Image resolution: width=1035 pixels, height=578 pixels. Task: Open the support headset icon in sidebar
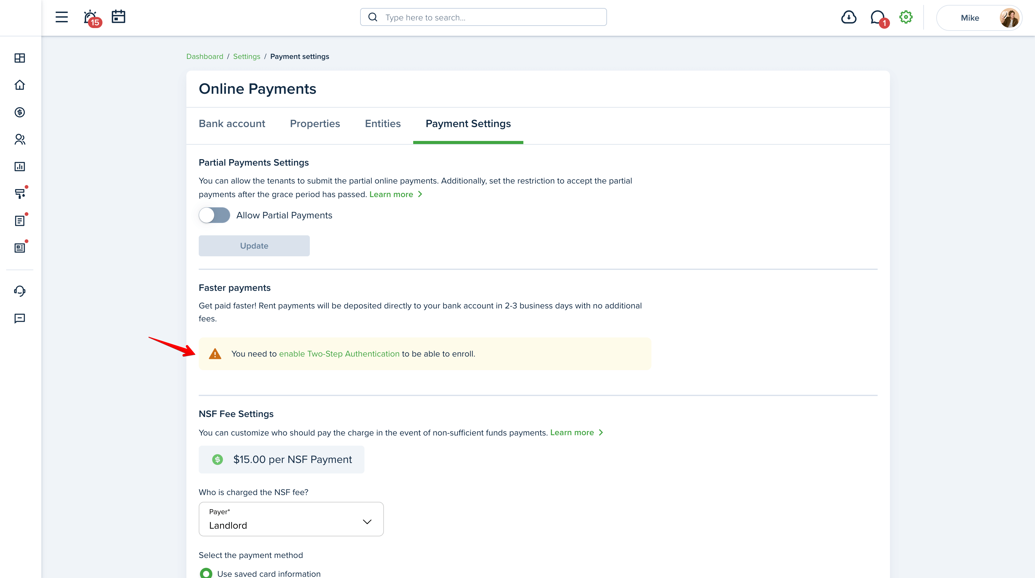[20, 291]
